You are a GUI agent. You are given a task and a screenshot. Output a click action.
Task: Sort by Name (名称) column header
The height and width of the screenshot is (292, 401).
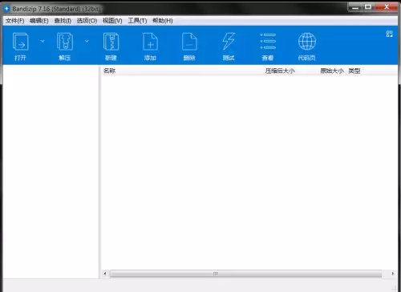[109, 71]
